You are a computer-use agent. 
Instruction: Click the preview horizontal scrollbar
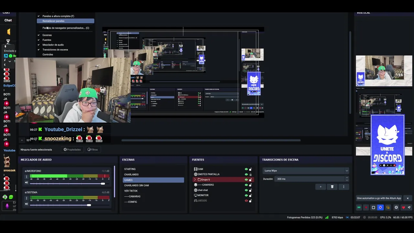[x=211, y=140]
